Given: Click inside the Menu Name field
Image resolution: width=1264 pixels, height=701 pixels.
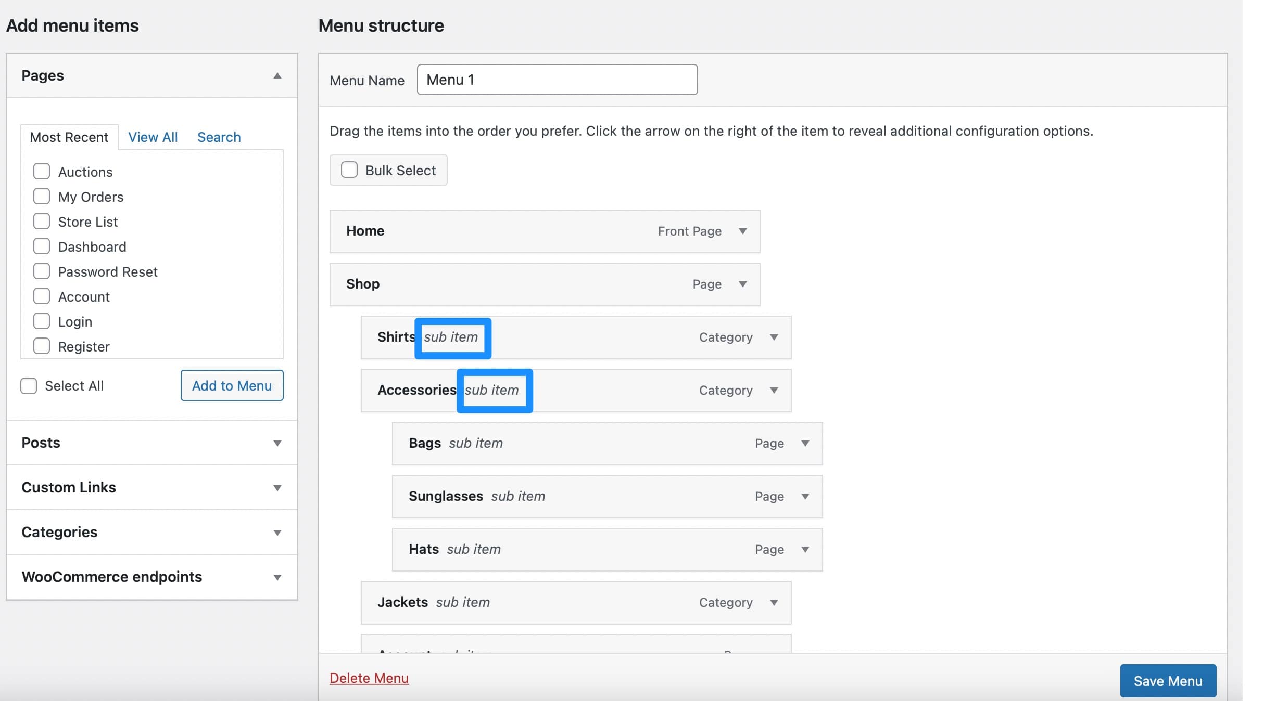Looking at the screenshot, I should click(x=557, y=80).
